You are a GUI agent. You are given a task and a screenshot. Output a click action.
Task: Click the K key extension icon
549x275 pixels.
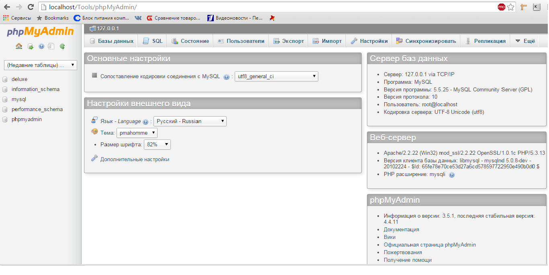[x=537, y=7]
